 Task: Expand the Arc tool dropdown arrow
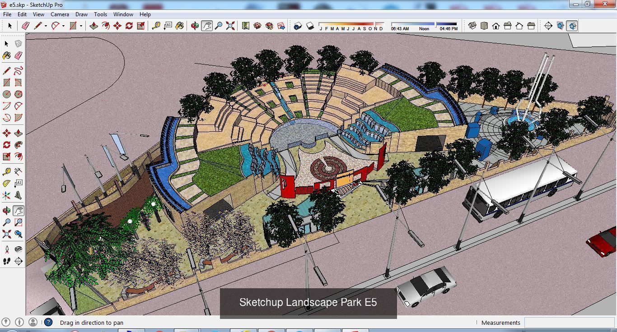[63, 26]
